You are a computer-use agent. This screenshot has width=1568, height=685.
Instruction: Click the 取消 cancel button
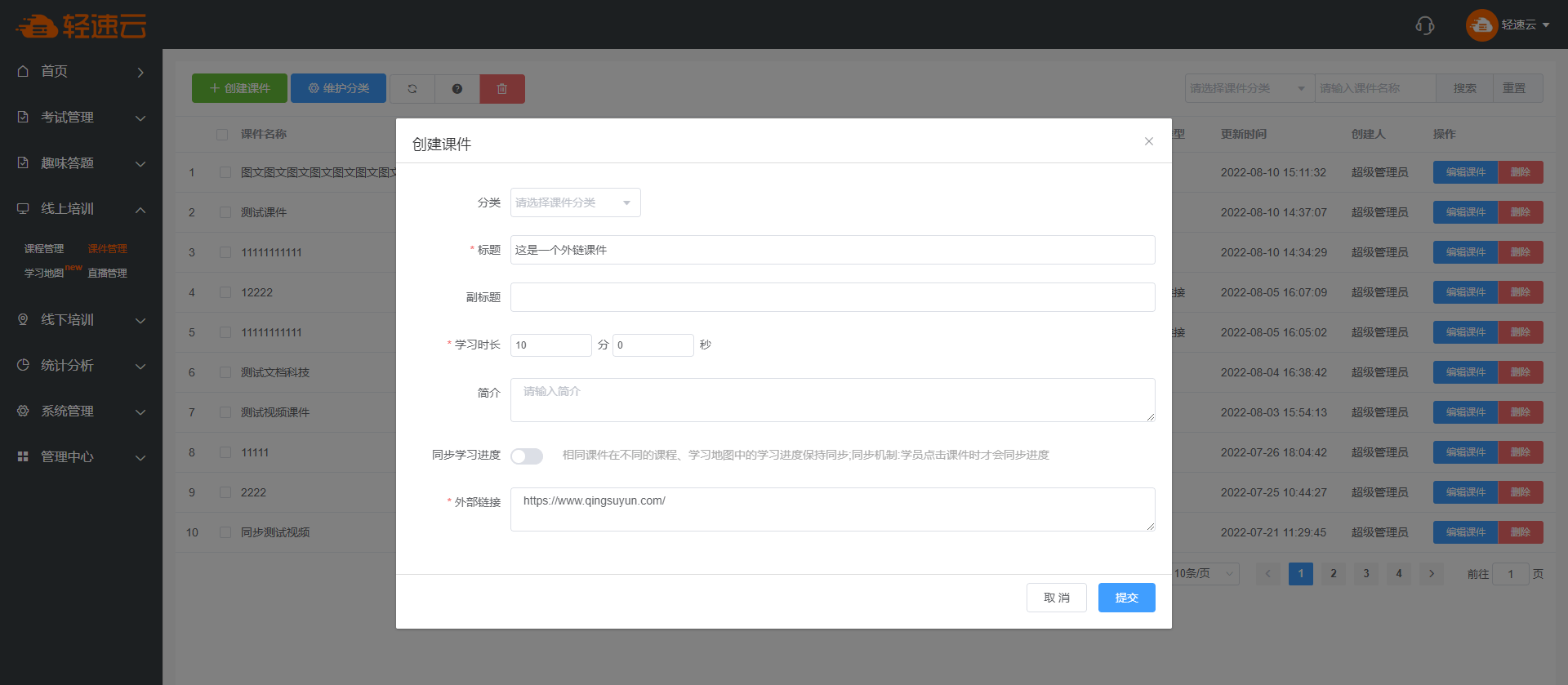1056,598
